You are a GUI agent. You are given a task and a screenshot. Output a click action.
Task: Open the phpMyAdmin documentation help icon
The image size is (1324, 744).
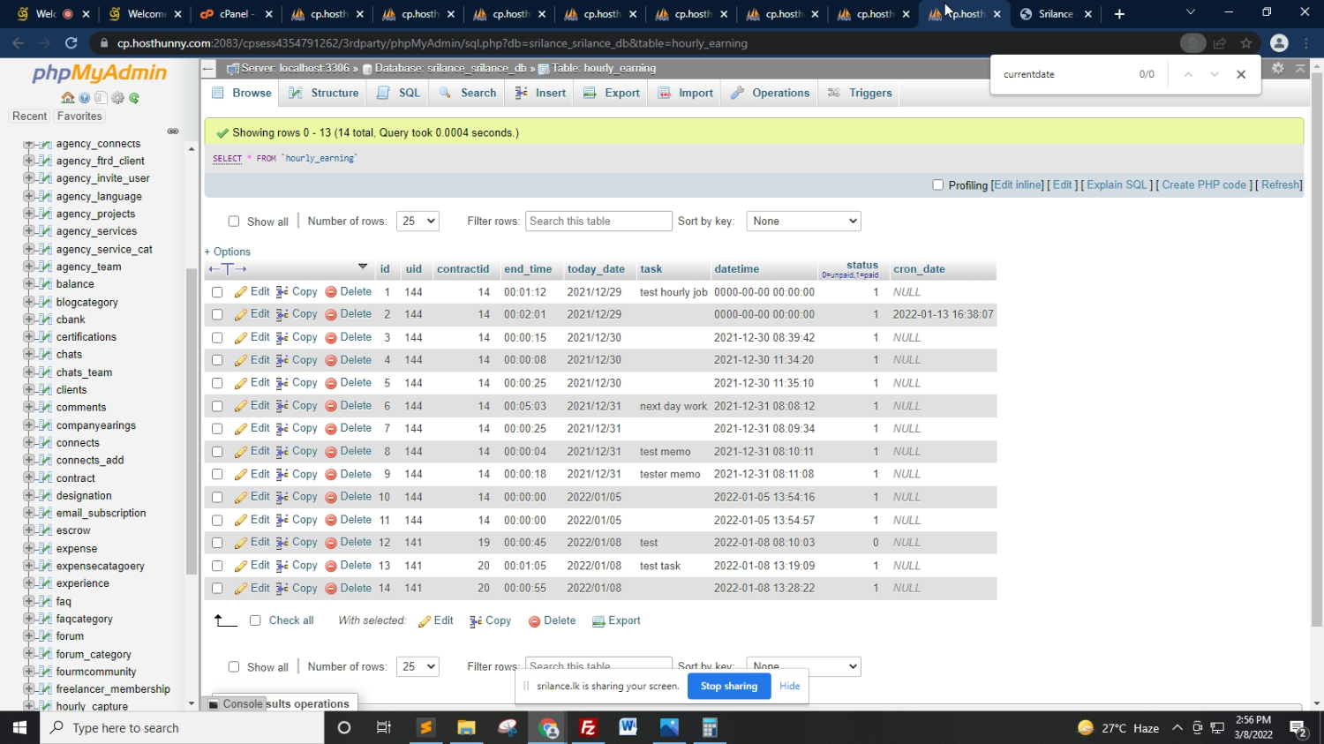click(x=84, y=98)
